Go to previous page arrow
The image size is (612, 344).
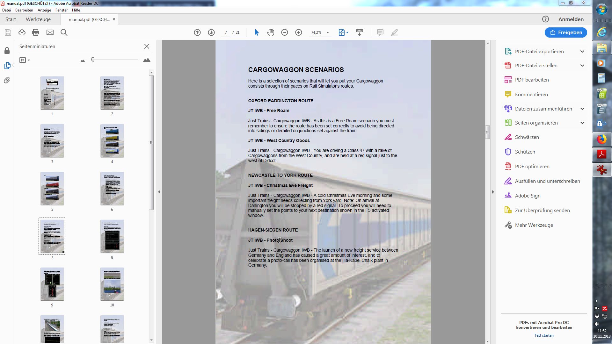197,32
